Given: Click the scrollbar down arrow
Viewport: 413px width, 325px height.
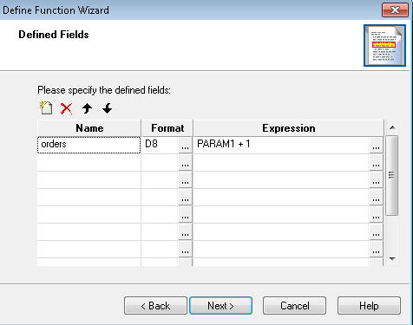Looking at the screenshot, I should pyautogui.click(x=392, y=259).
